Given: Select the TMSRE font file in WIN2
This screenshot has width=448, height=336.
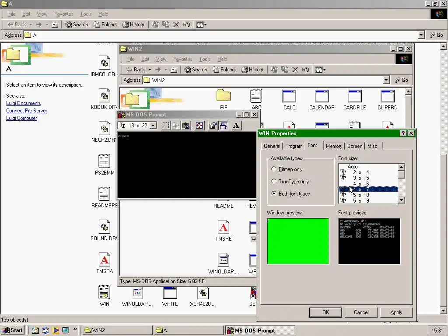Looking at the screenshot, I should click(x=224, y=231).
